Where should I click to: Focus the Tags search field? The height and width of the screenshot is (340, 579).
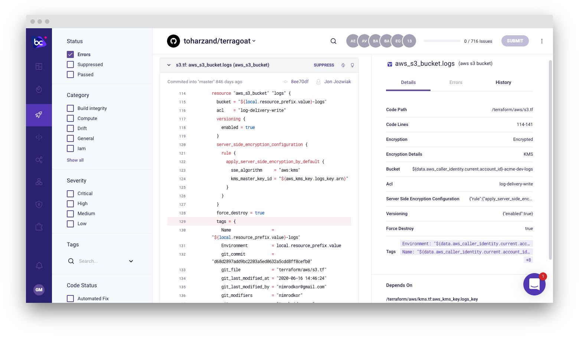tap(100, 261)
